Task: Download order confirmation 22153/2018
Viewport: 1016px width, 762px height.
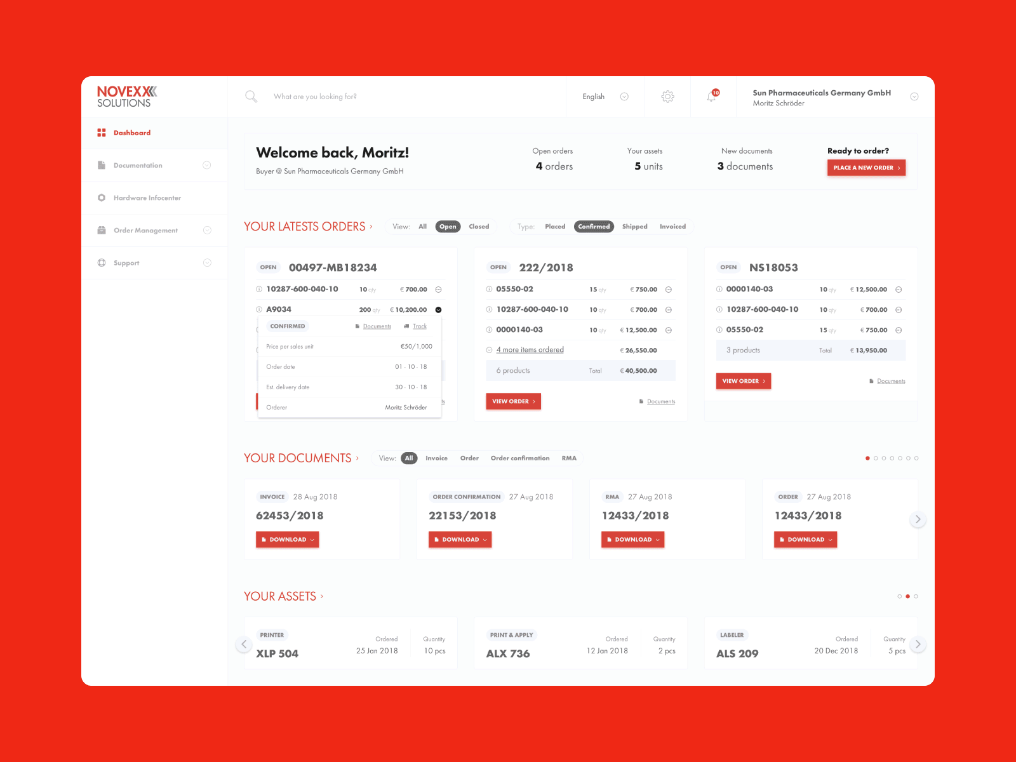Action: click(460, 540)
